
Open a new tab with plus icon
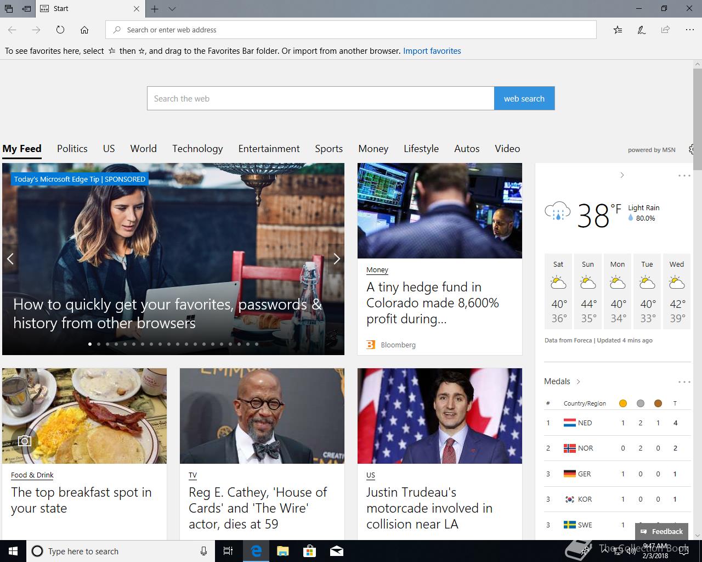pyautogui.click(x=155, y=9)
